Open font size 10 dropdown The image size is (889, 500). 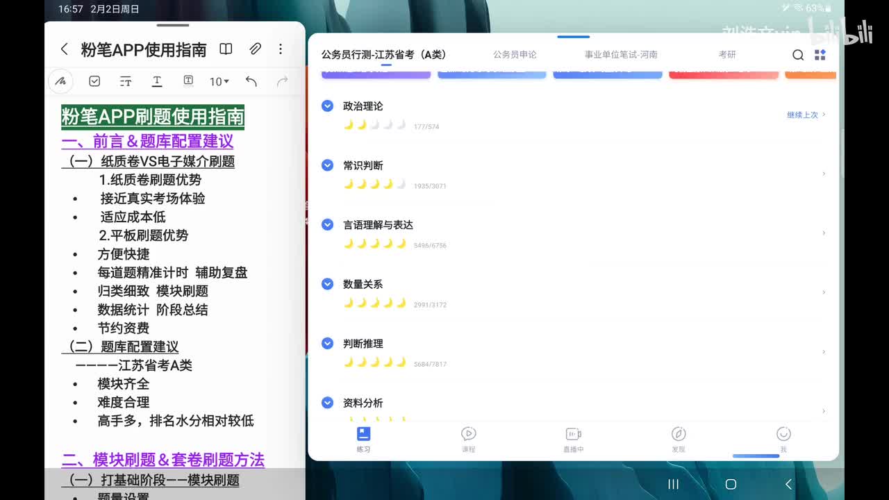point(219,81)
